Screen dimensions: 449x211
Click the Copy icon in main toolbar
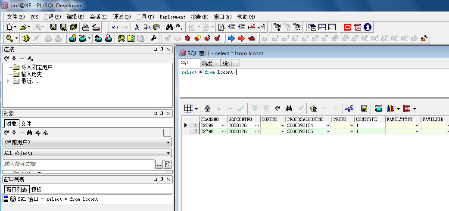pos(147,27)
